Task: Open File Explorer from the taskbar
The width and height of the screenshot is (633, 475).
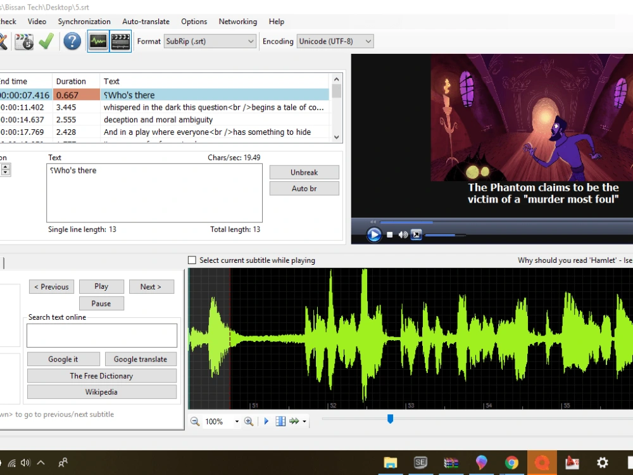Action: coord(391,462)
